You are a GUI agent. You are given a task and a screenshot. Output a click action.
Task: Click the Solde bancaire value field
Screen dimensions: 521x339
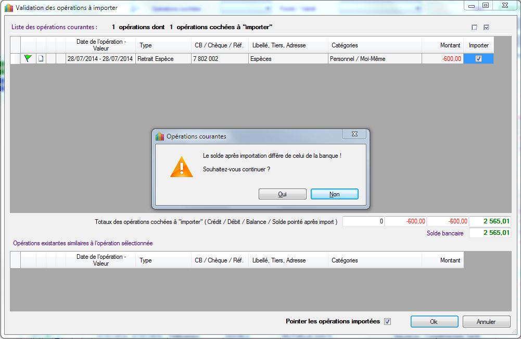(490, 233)
